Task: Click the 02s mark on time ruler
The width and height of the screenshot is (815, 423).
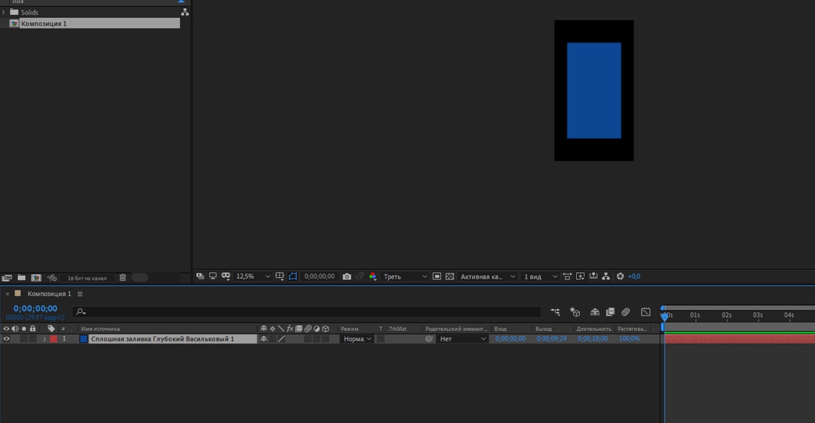Action: click(726, 315)
